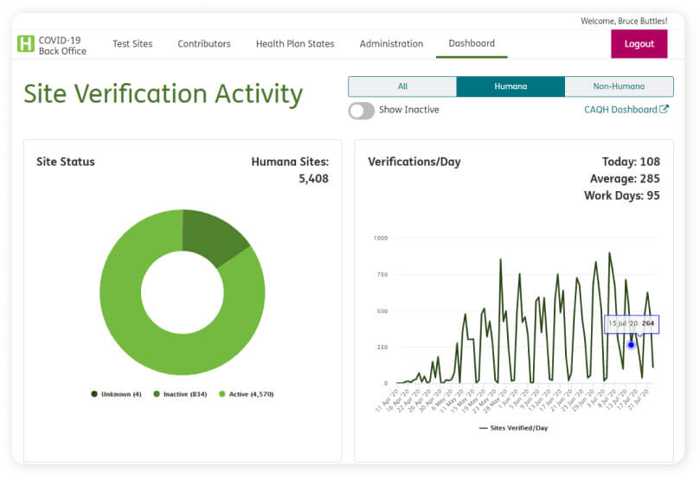Image resolution: width=700 pixels, height=479 pixels.
Task: Open the external link icon beside CAQH Dashboard
Action: [664, 109]
